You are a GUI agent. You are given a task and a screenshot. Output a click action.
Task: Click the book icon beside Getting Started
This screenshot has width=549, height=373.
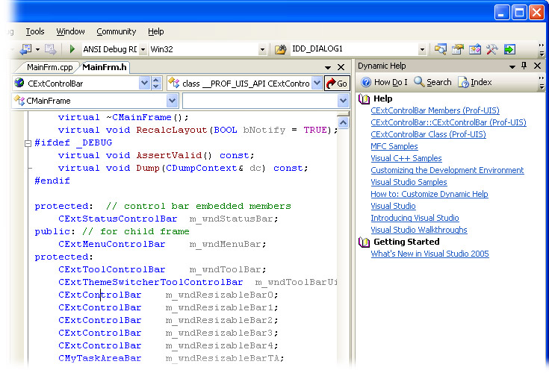(365, 242)
